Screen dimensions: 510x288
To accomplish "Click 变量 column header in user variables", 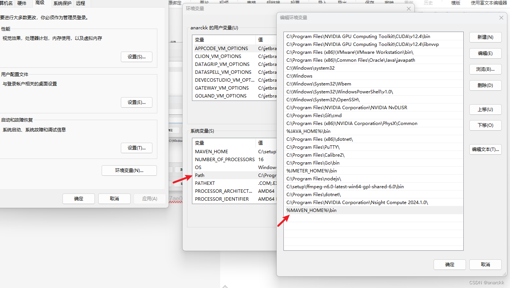I will pyautogui.click(x=224, y=40).
